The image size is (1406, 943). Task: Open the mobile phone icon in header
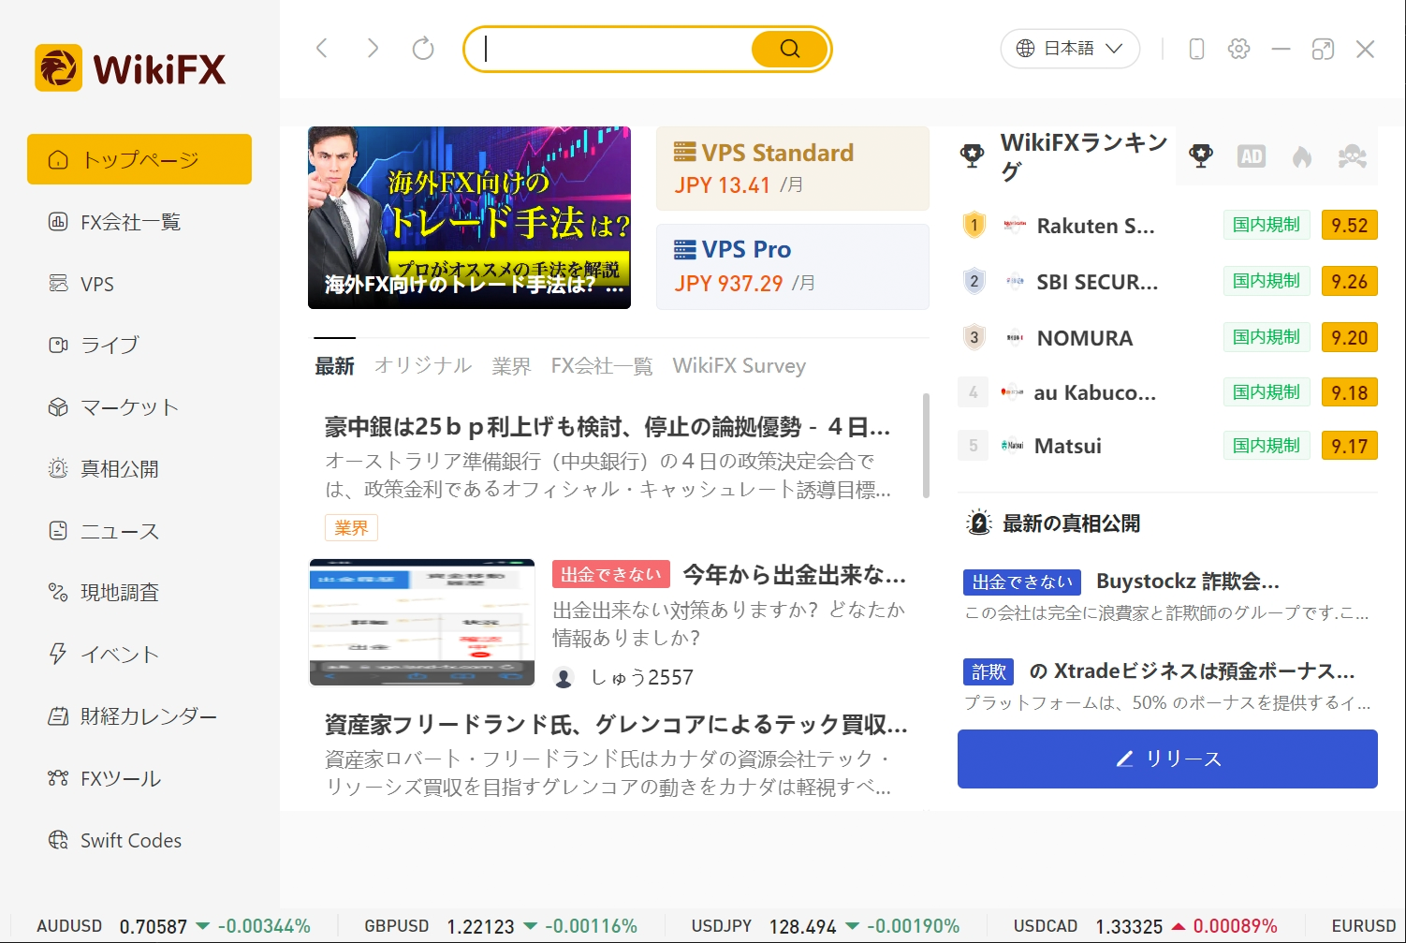[x=1196, y=49]
